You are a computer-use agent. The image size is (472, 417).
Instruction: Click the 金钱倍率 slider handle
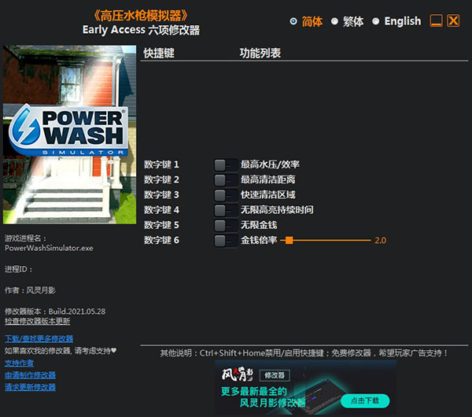point(289,240)
